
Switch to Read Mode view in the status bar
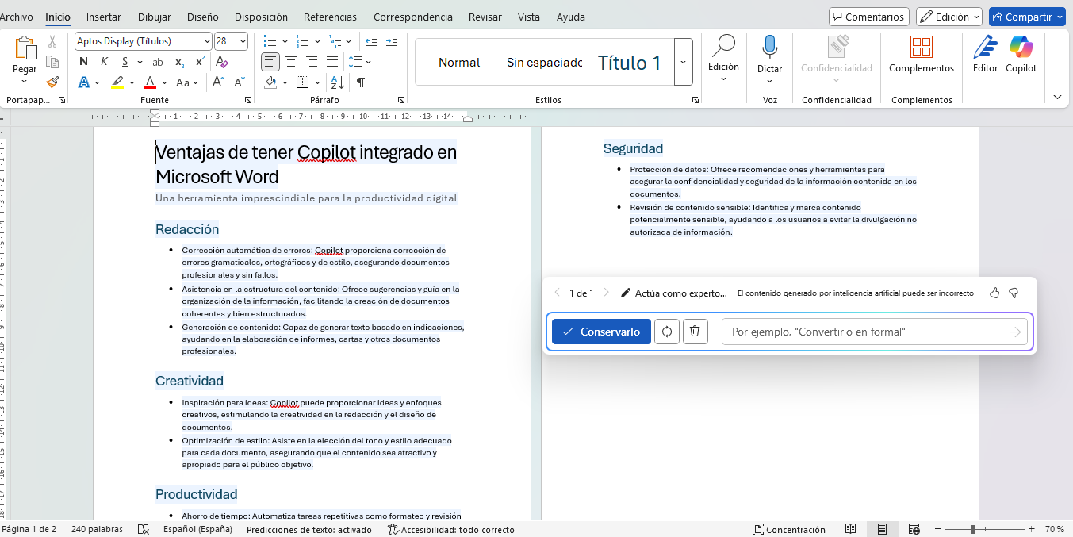click(850, 529)
